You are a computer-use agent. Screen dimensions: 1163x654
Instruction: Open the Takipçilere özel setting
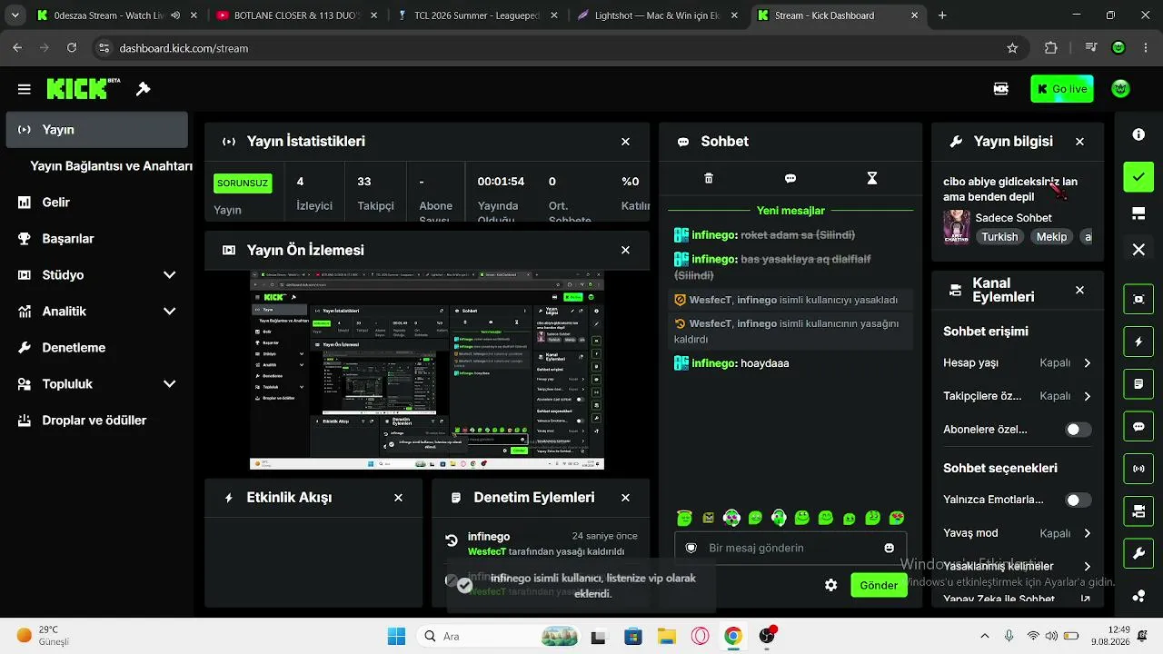coord(1018,396)
